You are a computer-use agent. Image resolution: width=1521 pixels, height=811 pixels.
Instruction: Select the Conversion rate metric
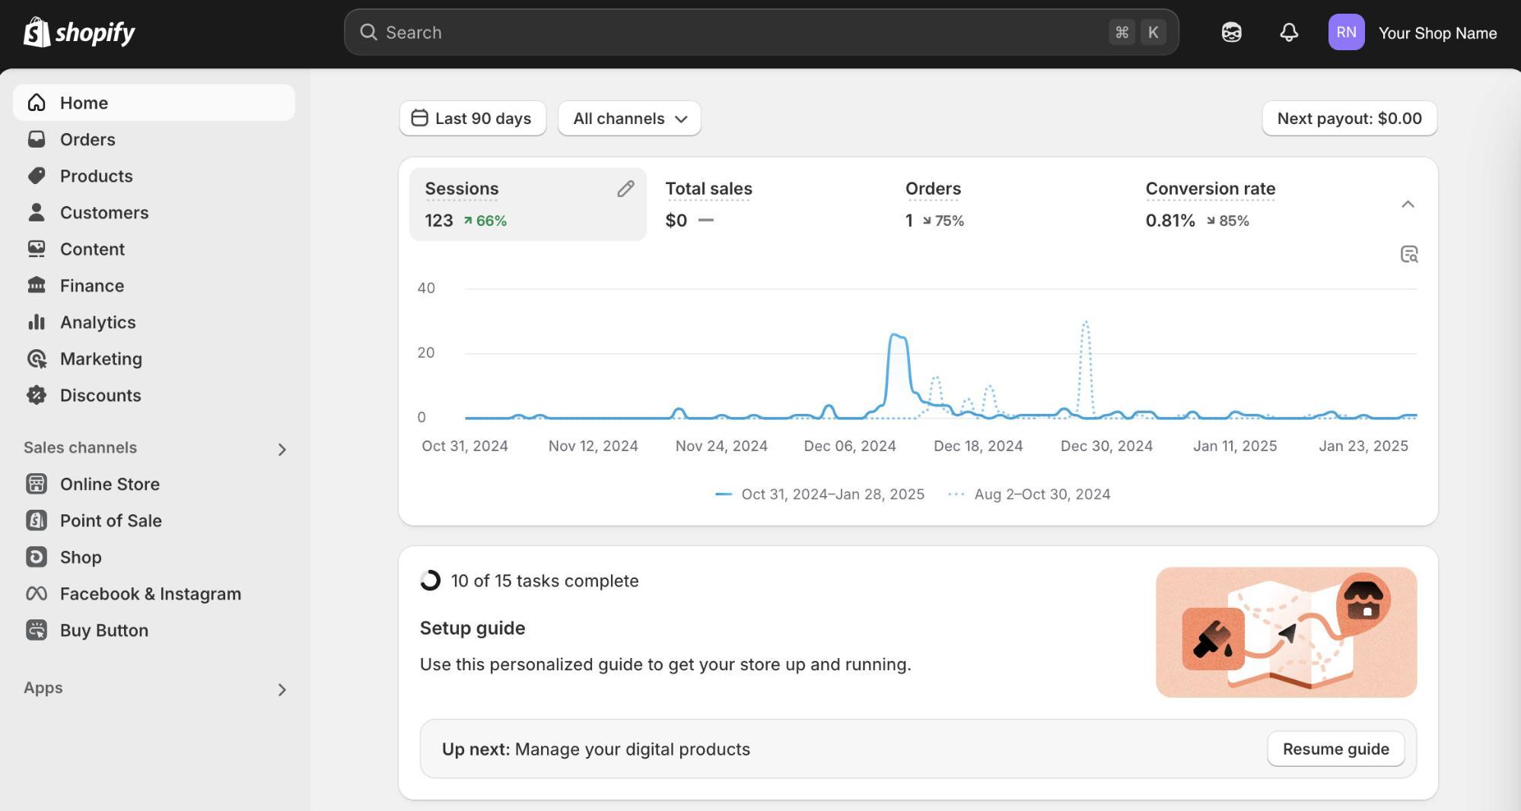point(1249,204)
